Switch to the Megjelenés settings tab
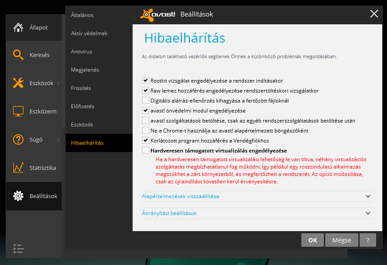The image size is (387, 265). tap(99, 70)
